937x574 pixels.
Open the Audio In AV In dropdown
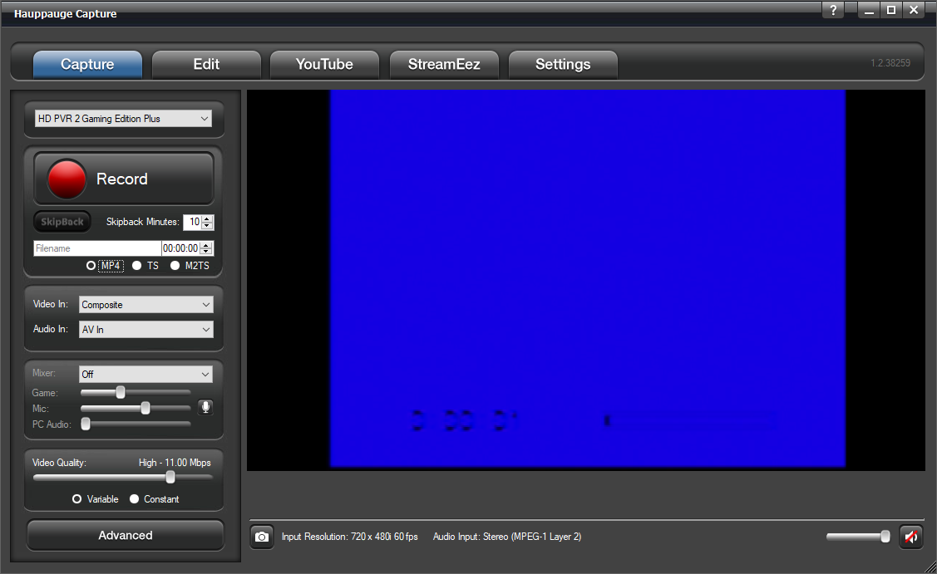(145, 330)
